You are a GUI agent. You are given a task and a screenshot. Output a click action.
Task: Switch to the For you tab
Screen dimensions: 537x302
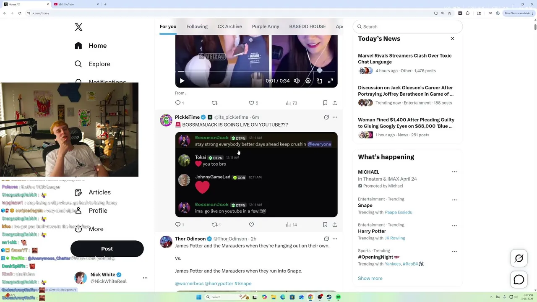pos(168,26)
